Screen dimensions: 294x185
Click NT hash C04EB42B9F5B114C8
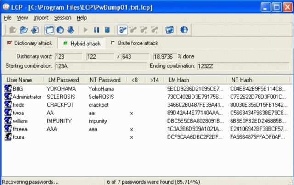click(x=258, y=89)
